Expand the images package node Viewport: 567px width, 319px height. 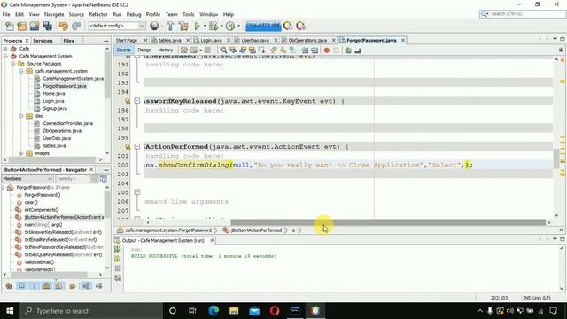tap(21, 153)
